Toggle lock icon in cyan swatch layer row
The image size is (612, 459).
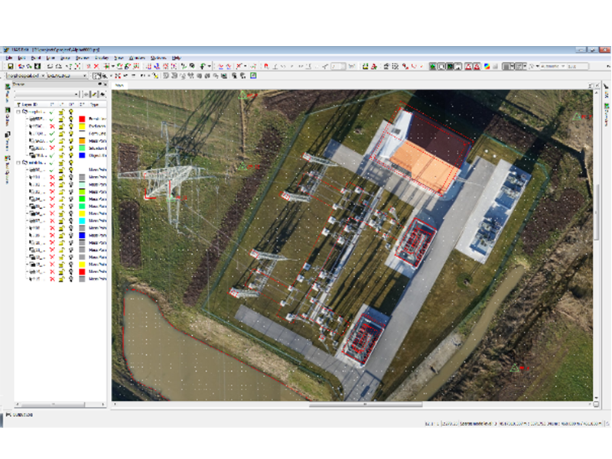click(x=61, y=221)
